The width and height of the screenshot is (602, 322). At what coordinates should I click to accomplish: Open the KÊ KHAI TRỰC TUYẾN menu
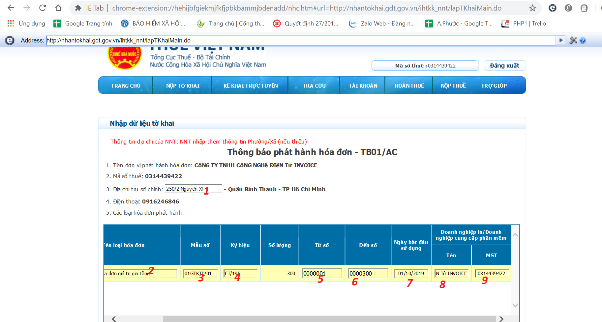coord(250,86)
